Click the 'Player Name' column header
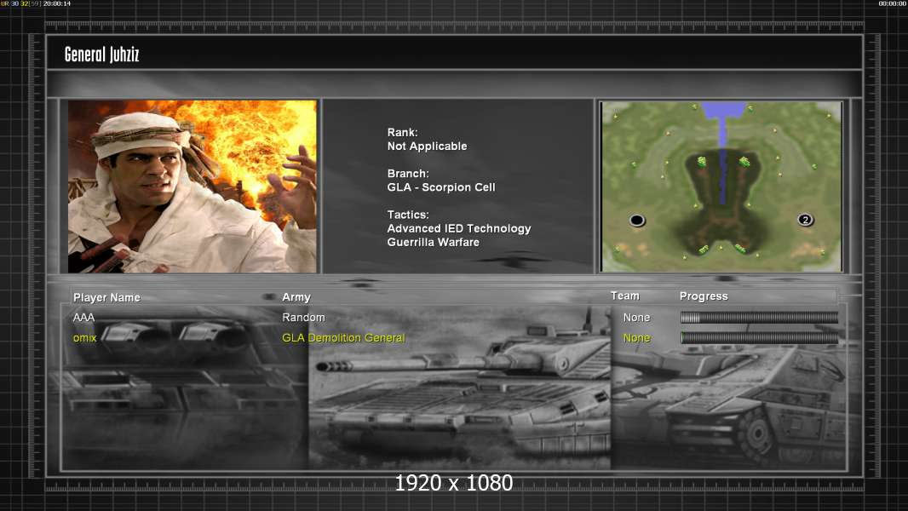The height and width of the screenshot is (511, 908). click(106, 297)
